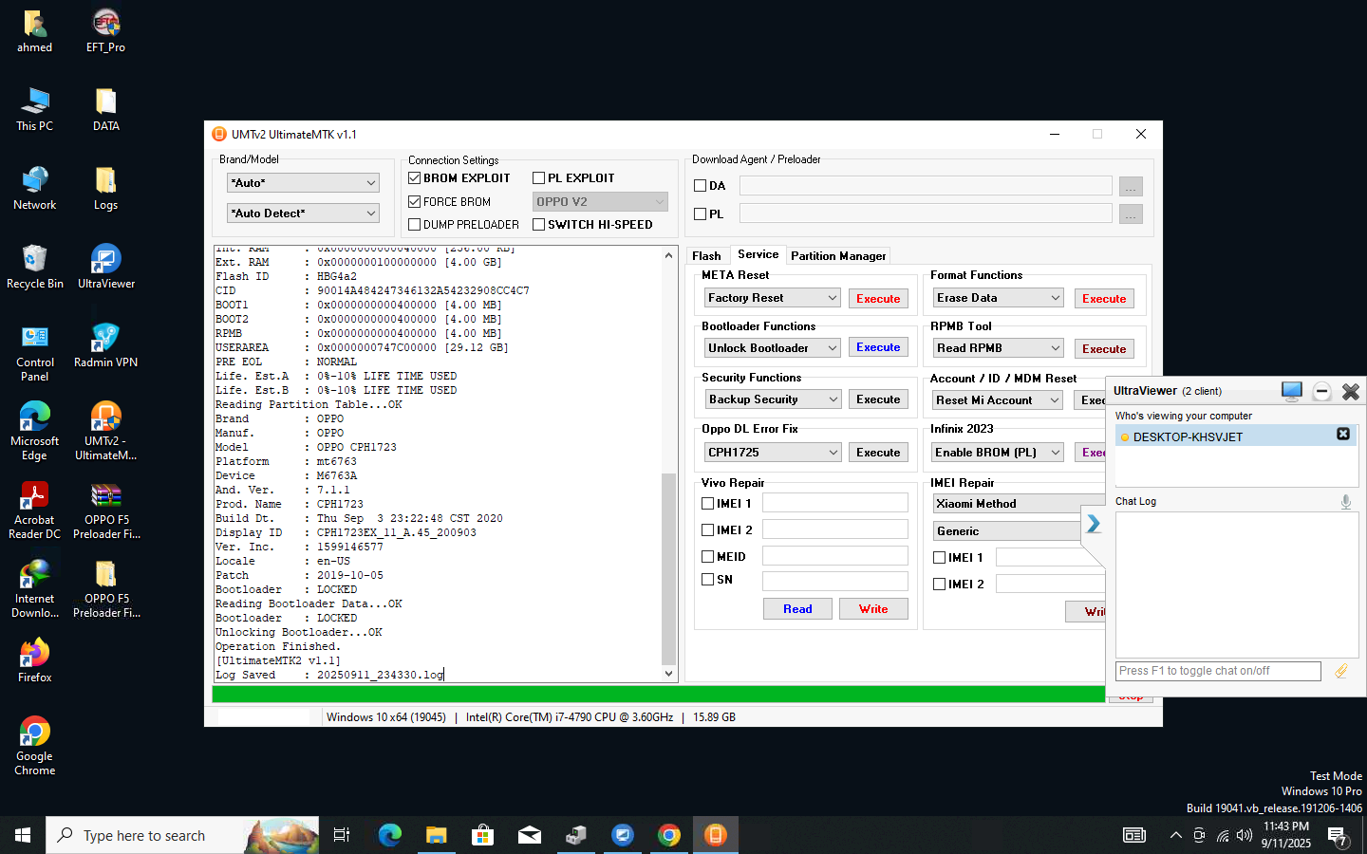Click Execute next to Backup Security
Screen dimensions: 1367x854
tap(878, 399)
